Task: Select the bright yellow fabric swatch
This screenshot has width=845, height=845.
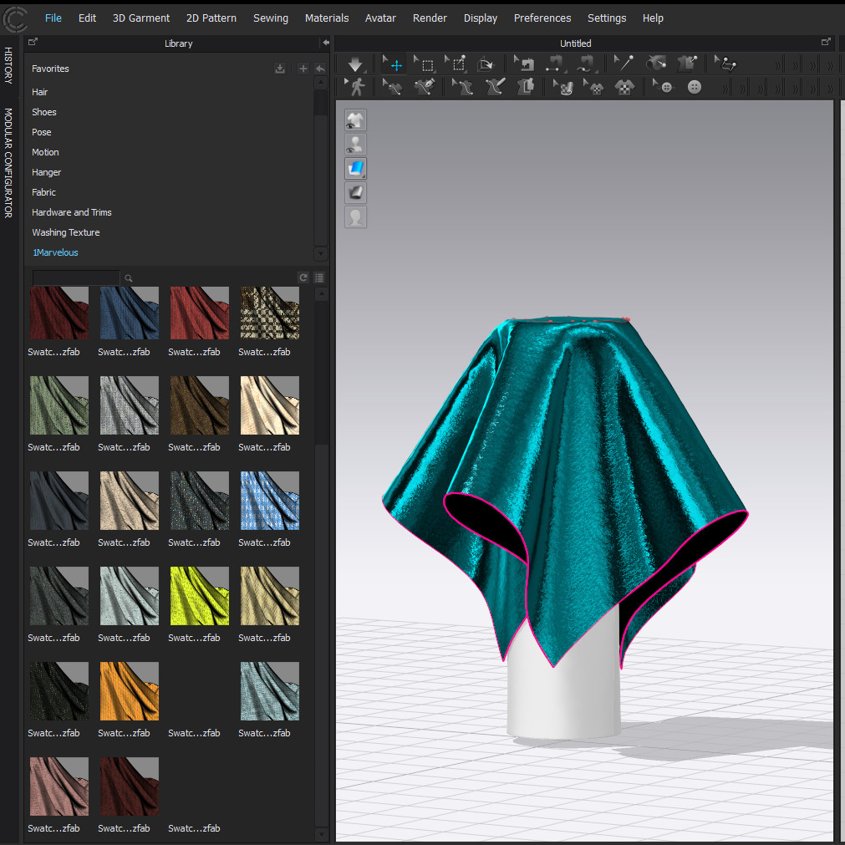Action: (x=200, y=596)
